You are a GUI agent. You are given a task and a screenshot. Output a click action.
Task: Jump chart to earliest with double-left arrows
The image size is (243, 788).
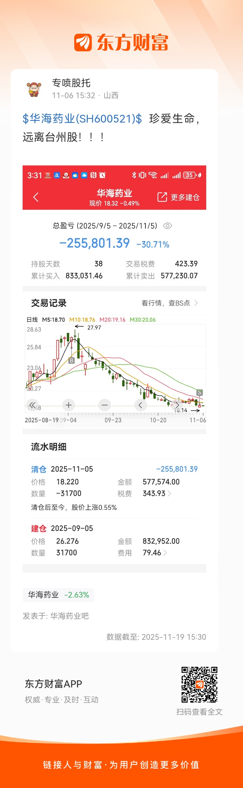coord(32,405)
